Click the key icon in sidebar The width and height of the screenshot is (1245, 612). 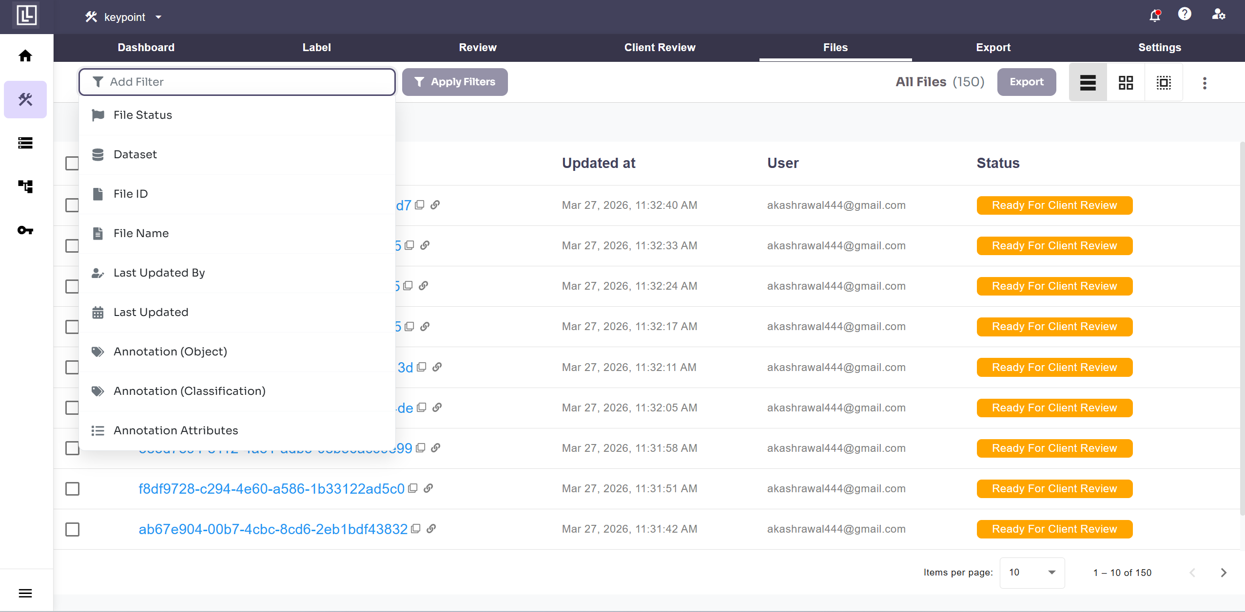click(25, 230)
